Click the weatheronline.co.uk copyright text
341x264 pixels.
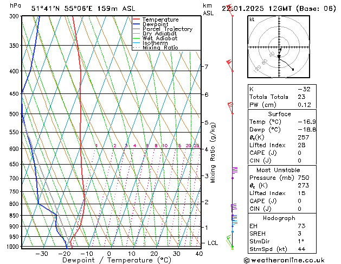pos(284,260)
